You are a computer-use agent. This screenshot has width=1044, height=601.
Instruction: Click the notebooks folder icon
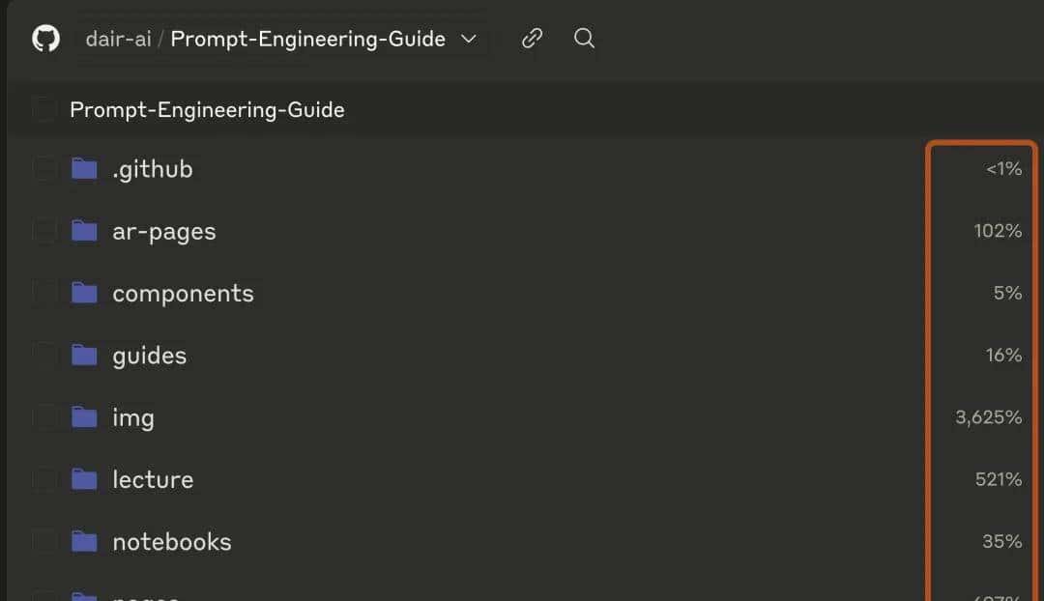[x=85, y=541]
